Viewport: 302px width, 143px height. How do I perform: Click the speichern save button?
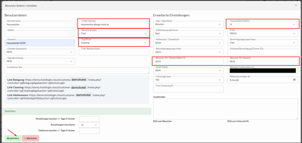click(x=13, y=138)
